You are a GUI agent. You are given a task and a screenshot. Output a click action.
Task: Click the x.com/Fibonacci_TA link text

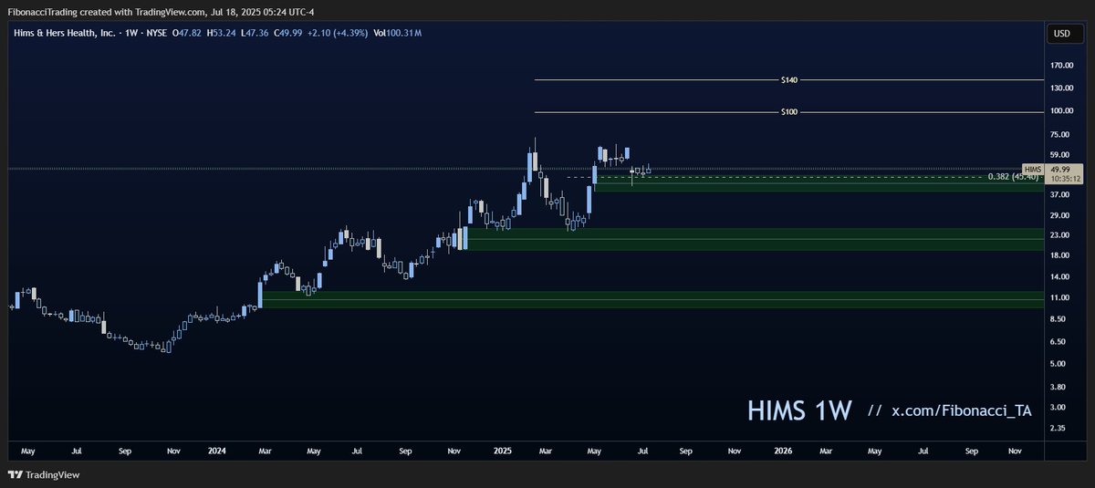(x=962, y=411)
